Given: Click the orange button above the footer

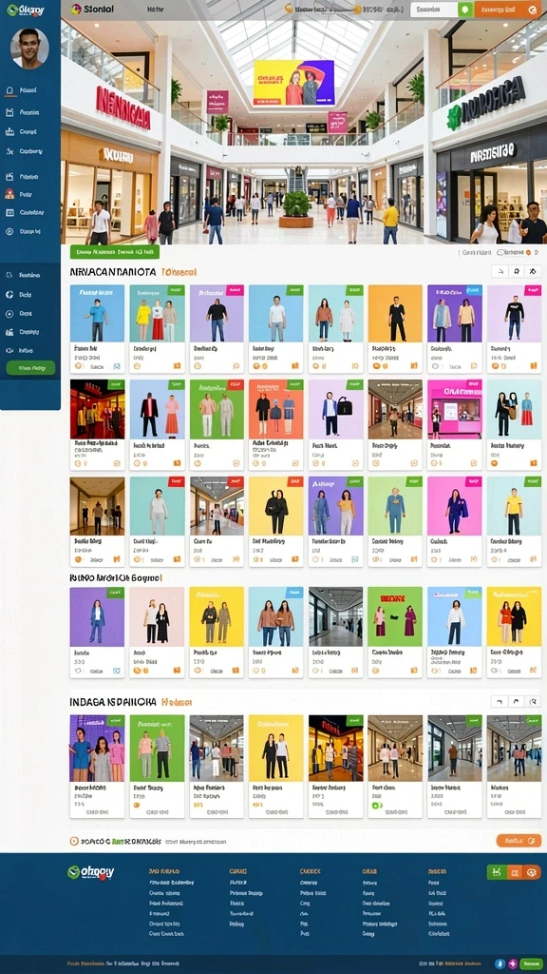Looking at the screenshot, I should pos(519,841).
